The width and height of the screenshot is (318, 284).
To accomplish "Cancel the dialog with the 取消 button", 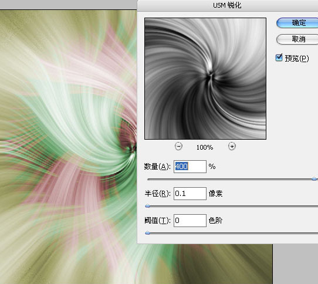I will point(297,39).
